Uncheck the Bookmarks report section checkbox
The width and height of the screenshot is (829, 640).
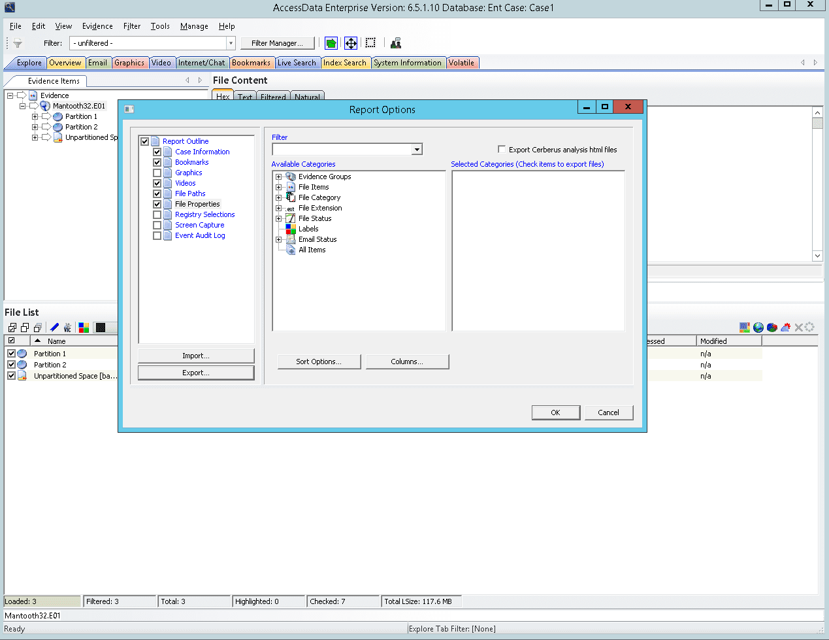pyautogui.click(x=157, y=163)
